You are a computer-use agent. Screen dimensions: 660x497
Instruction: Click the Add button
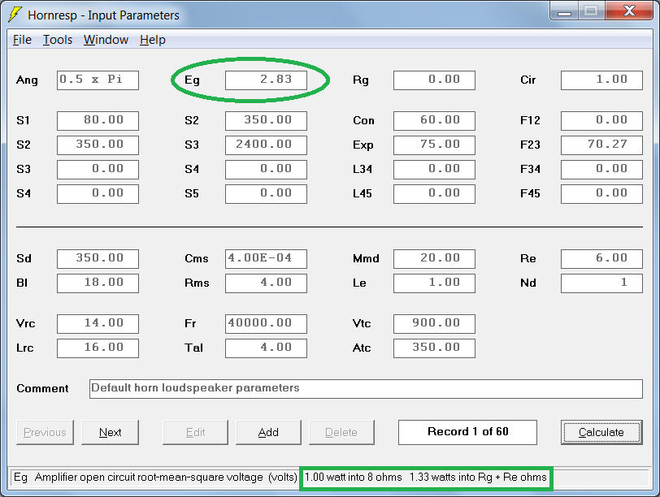[x=268, y=432]
